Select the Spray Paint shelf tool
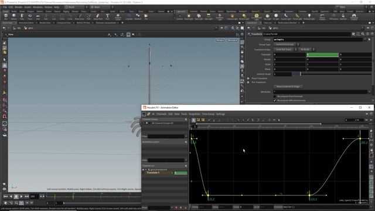 [98, 17]
